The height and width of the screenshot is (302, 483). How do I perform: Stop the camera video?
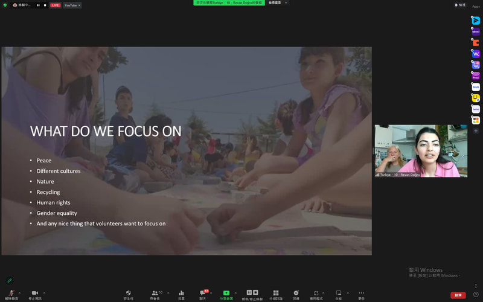pos(35,294)
